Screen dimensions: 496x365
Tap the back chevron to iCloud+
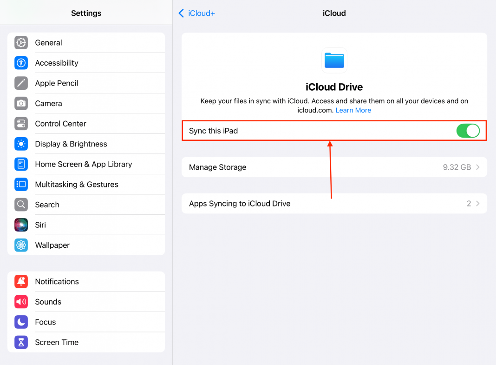click(181, 13)
